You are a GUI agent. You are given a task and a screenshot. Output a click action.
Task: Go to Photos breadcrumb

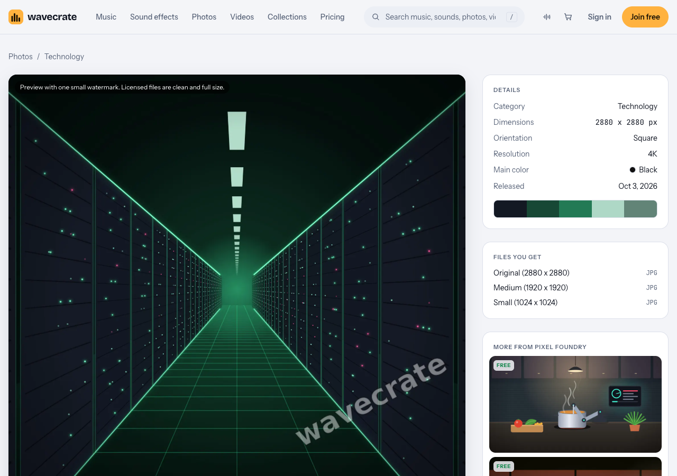[21, 57]
